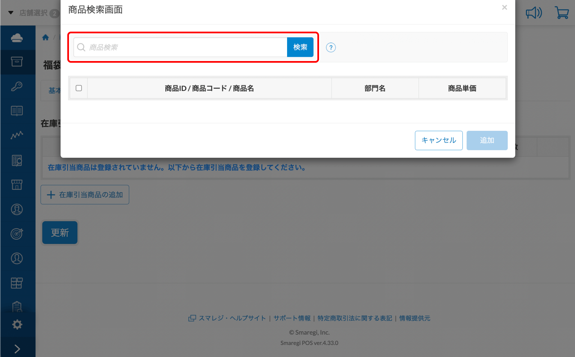Open the shopping cart icon

click(562, 13)
